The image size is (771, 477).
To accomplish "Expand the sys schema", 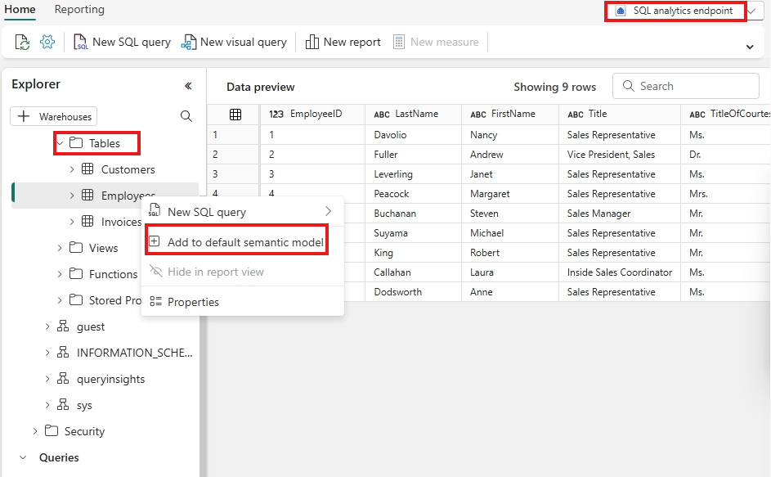I will tap(47, 405).
